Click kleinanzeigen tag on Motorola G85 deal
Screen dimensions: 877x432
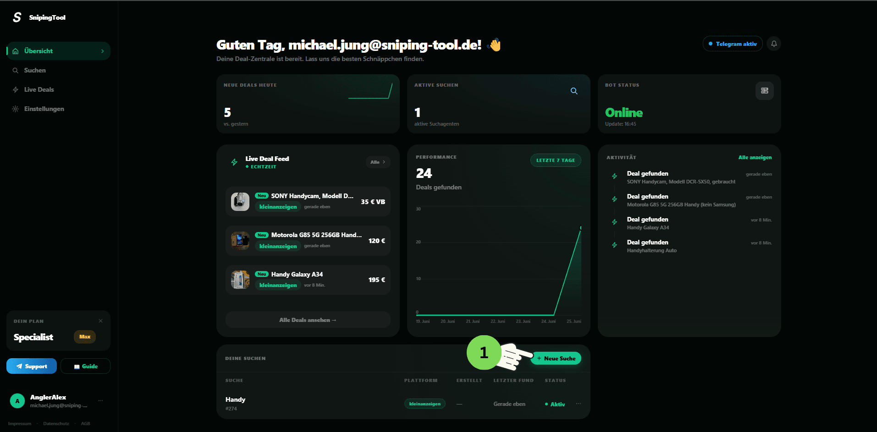click(x=278, y=246)
